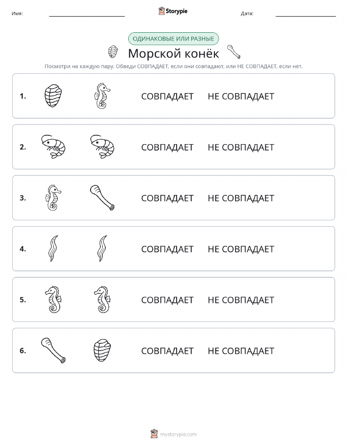Click the right seaweed picture in row 4
The image size is (347, 448).
102,248
